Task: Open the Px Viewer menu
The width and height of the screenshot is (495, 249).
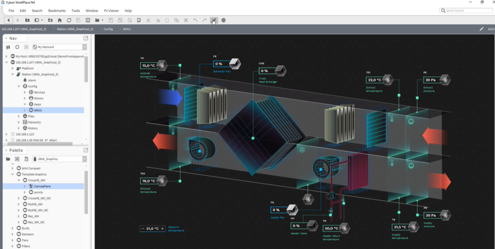Action: pyautogui.click(x=112, y=10)
